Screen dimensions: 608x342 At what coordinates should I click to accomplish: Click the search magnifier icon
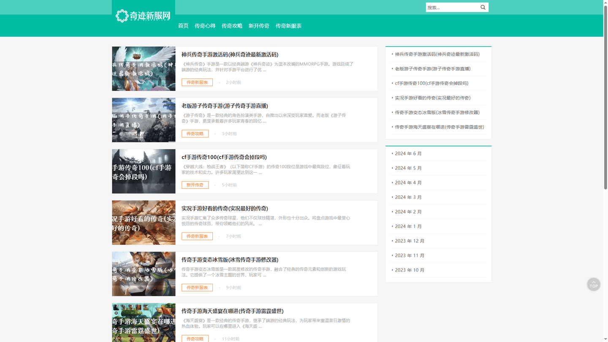tap(483, 7)
